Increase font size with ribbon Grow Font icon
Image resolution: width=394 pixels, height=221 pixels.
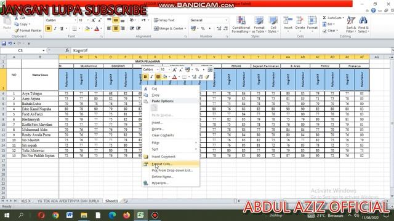(93, 20)
